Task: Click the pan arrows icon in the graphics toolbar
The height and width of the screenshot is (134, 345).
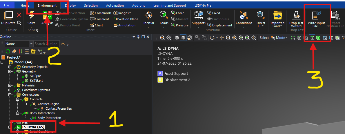Action: tap(222, 38)
